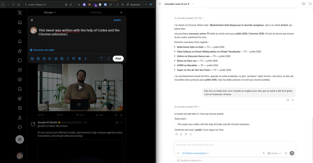Open Chat messages in X sidebar
Viewport: 313px width, 163px height.
click(20, 60)
